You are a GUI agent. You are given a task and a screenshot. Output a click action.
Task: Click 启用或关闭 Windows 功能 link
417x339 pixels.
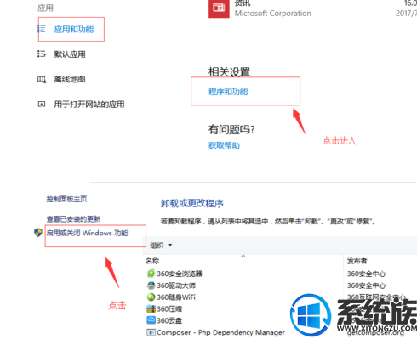87,233
